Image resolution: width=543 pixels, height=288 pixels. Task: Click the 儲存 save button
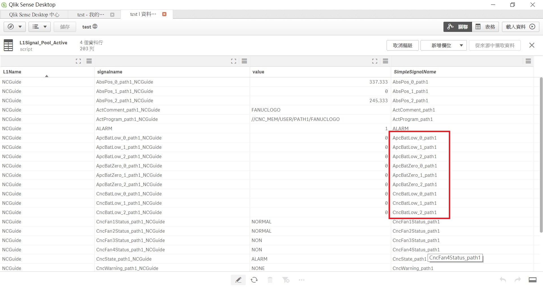65,27
